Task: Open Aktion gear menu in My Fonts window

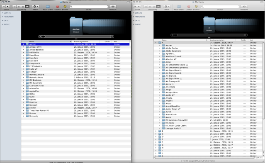Action: [x=167, y=6]
